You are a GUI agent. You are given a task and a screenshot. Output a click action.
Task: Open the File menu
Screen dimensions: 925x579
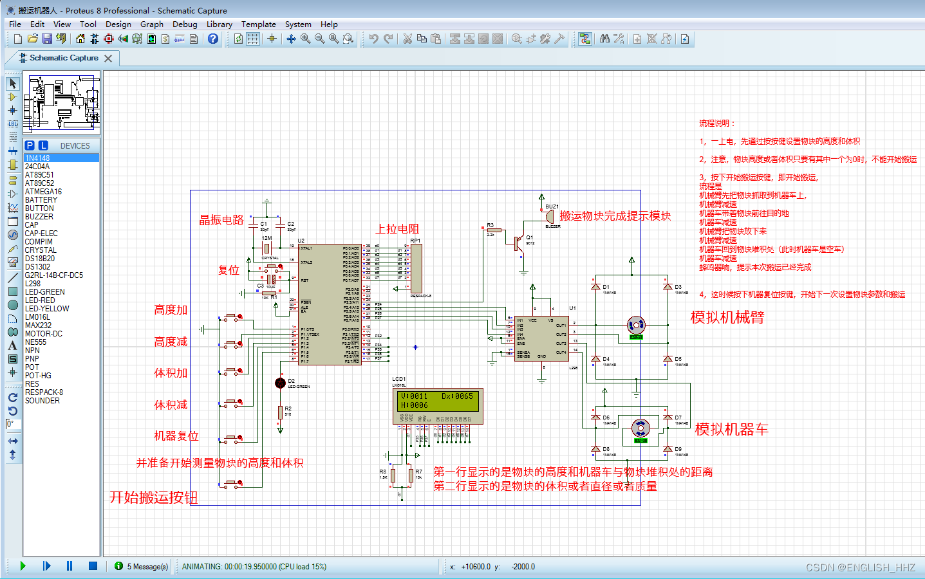[x=15, y=24]
